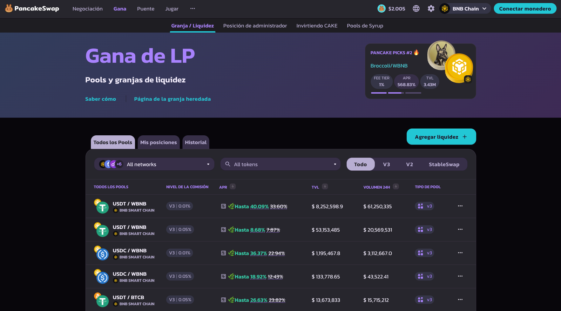Select the Historial tab

[196, 142]
